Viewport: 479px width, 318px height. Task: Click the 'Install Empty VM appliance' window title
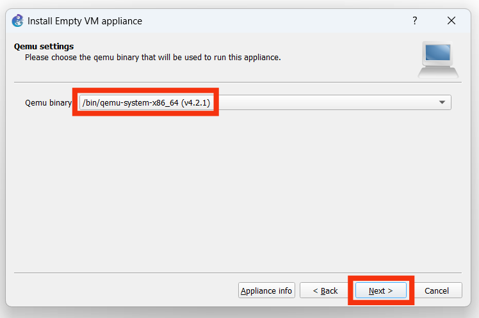[85, 21]
